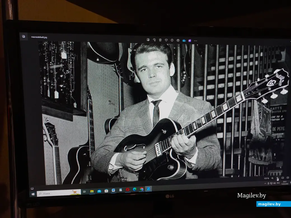
Task: Open the file info panel icon
Action: click(x=172, y=40)
